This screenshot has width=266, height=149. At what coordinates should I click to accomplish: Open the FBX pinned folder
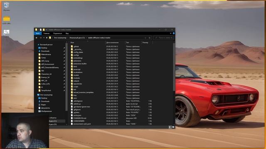[x=42, y=71]
